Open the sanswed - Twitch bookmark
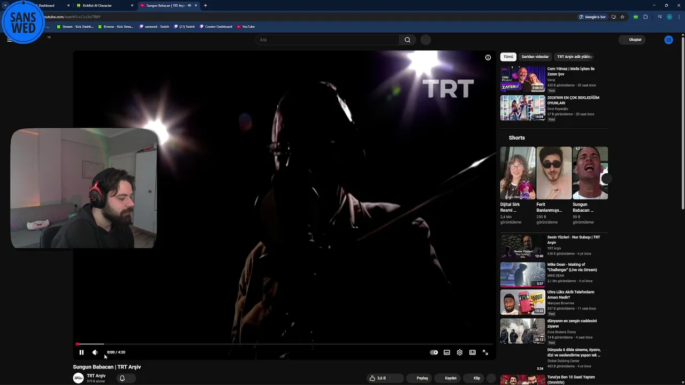The width and height of the screenshot is (685, 385). (154, 26)
